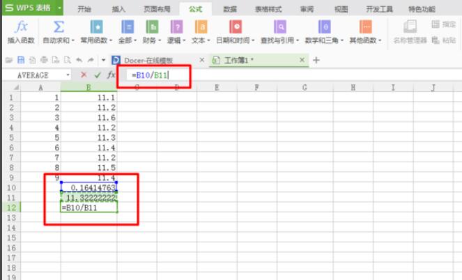Switch to the Data (数据) ribbon tab
This screenshot has height=280, width=462.
tap(229, 9)
